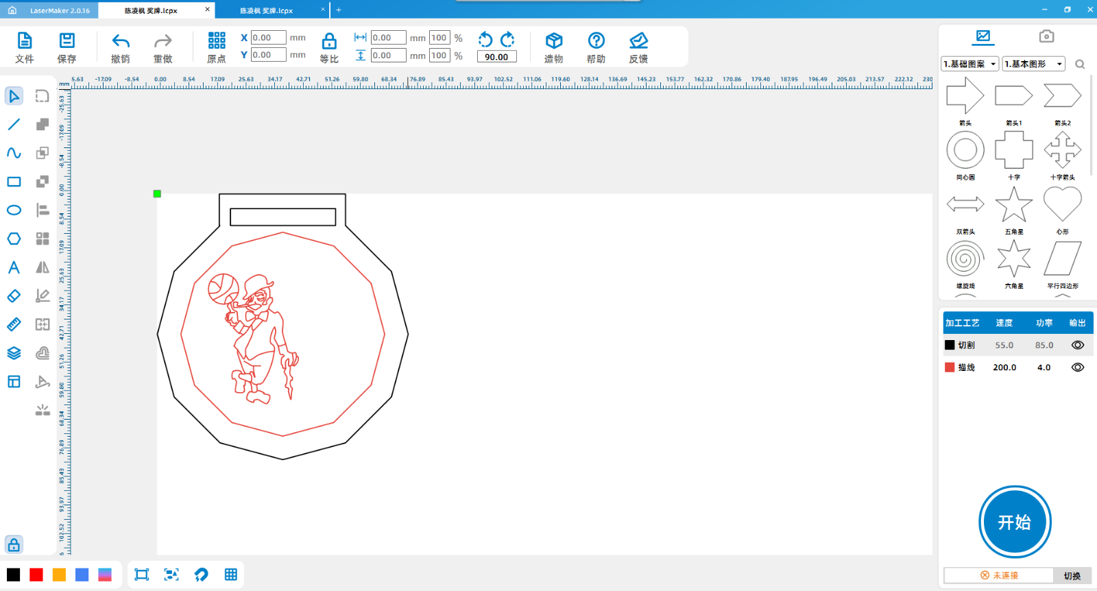Click the 切换 switch button
Image resolution: width=1097 pixels, height=591 pixels.
pyautogui.click(x=1072, y=576)
